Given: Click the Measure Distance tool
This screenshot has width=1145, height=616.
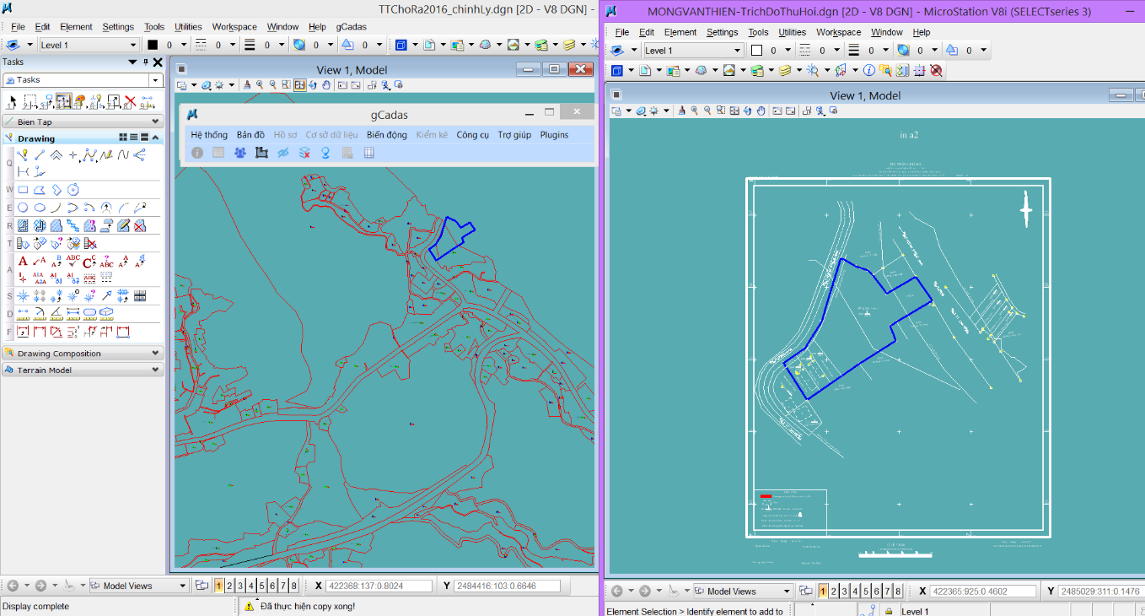Looking at the screenshot, I should click(23, 314).
